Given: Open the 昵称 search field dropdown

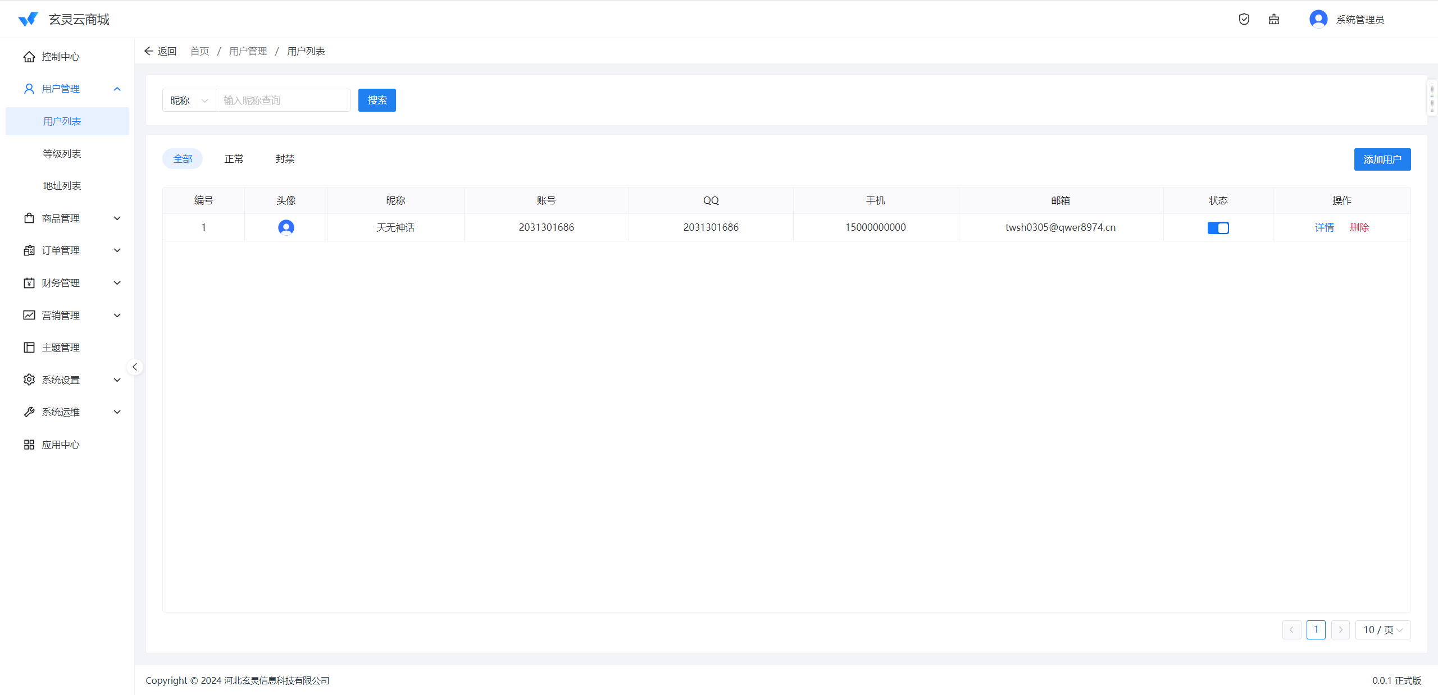Looking at the screenshot, I should 189,100.
